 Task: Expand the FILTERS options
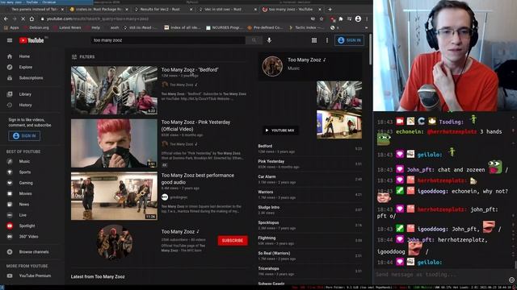pos(83,57)
